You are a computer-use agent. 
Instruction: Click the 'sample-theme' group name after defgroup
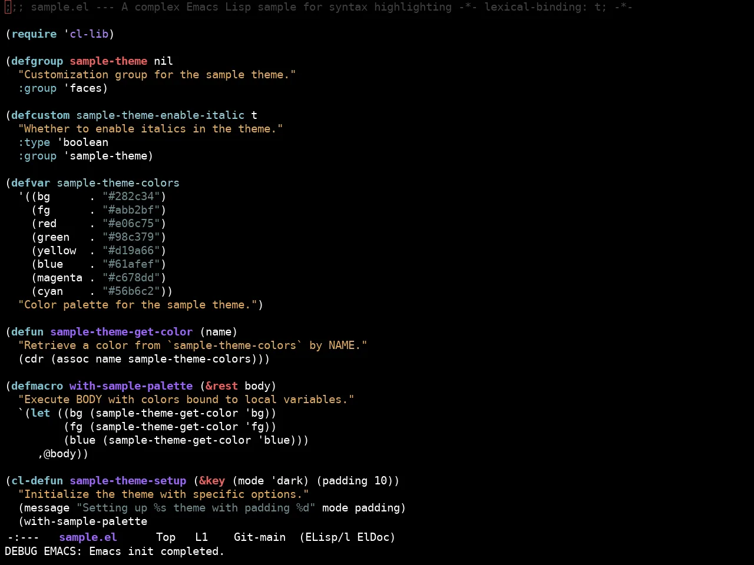pyautogui.click(x=108, y=61)
